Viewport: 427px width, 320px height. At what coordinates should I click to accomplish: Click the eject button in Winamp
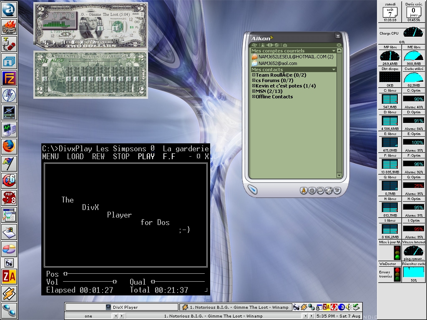click(x=95, y=42)
